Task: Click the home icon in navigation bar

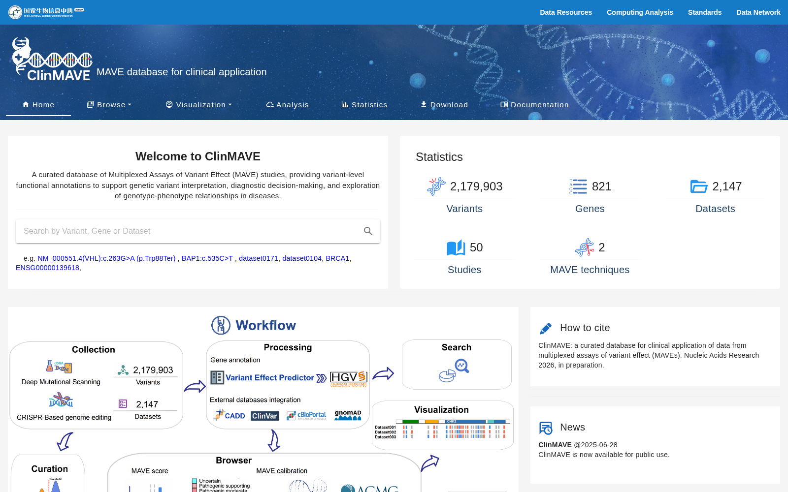Action: click(26, 104)
